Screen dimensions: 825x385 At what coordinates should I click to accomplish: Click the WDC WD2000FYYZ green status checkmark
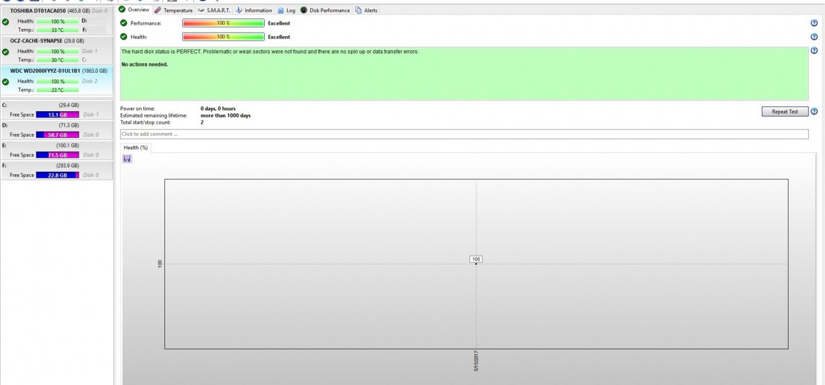point(5,82)
